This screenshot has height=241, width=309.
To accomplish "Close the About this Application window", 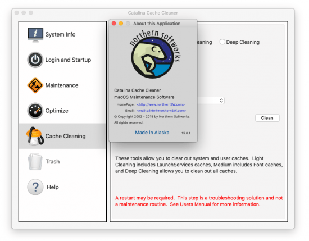I will pos(113,24).
